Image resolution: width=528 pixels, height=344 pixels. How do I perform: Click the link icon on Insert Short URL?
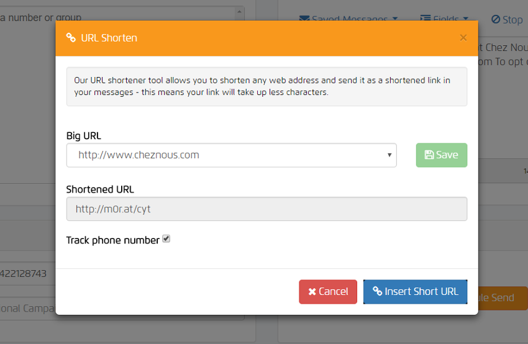[x=377, y=292]
